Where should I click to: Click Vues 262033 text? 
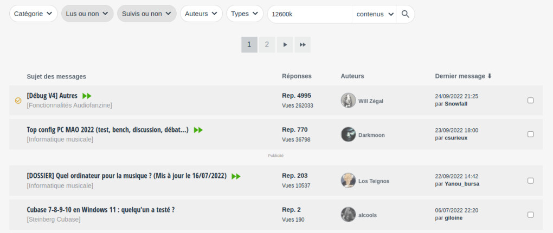coord(298,105)
